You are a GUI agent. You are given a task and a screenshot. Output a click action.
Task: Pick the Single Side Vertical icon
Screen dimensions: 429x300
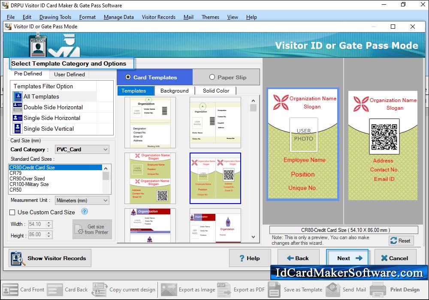tap(18, 129)
